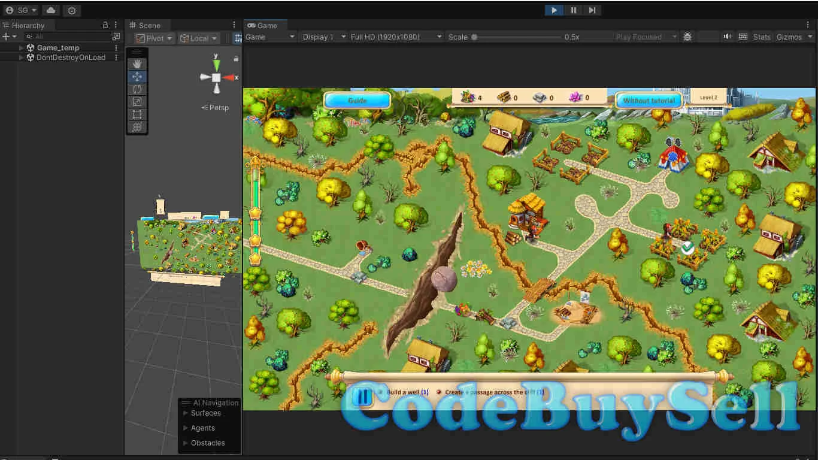
Task: Toggle the keyboard shortcuts icon
Action: [743, 37]
